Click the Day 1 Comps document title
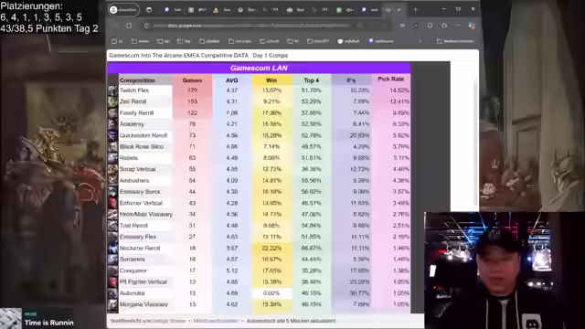585x329 pixels. (198, 55)
